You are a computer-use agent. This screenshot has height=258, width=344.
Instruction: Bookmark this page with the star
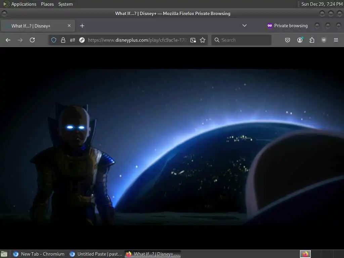[203, 40]
